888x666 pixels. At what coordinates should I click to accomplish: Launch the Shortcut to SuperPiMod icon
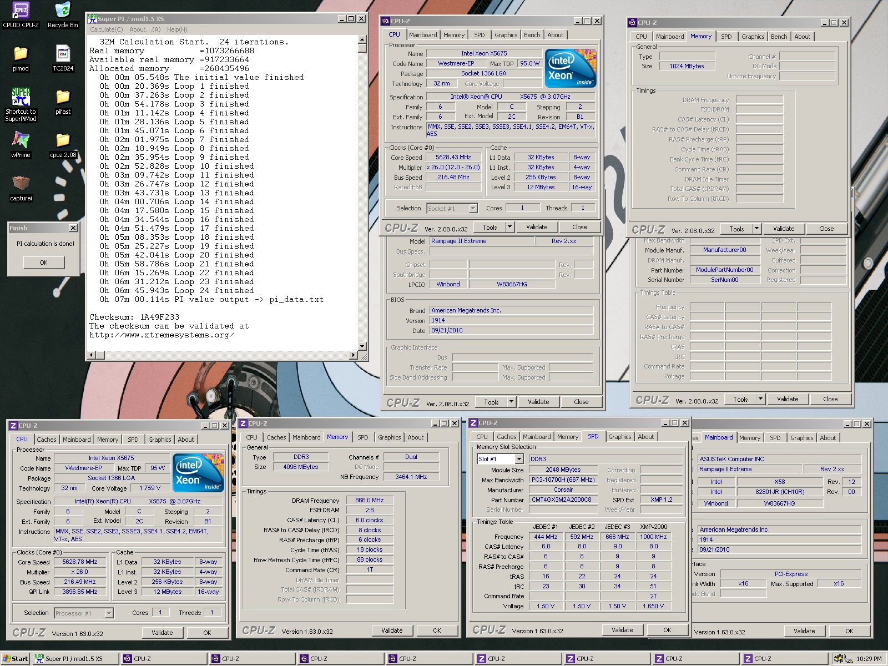21,104
